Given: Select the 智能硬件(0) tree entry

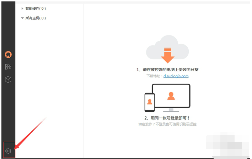Looking at the screenshot, I should pyautogui.click(x=36, y=9).
